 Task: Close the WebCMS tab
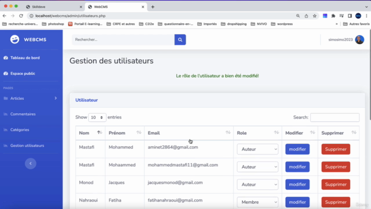click(143, 7)
